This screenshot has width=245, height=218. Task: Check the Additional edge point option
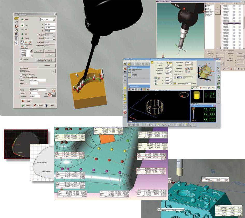[21, 77]
